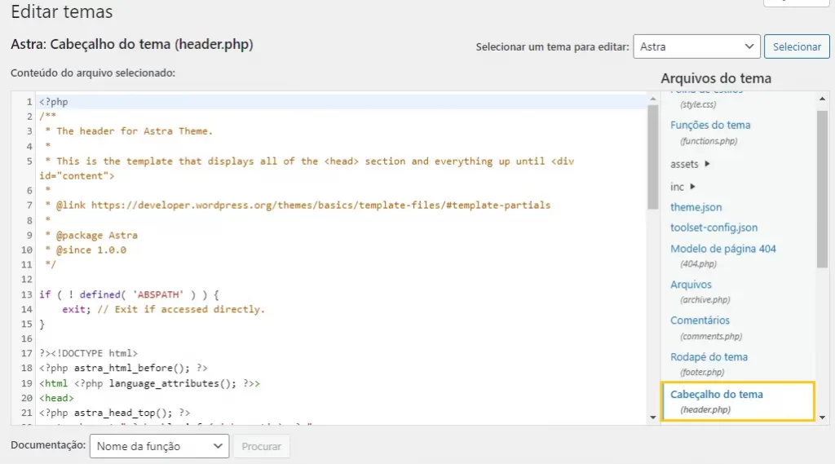Open Rodapé do tema footer.php
This screenshot has height=464, width=835.
tap(709, 357)
